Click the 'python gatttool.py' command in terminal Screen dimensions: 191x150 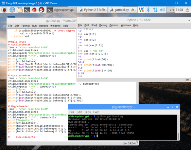pyautogui.click(x=110, y=116)
